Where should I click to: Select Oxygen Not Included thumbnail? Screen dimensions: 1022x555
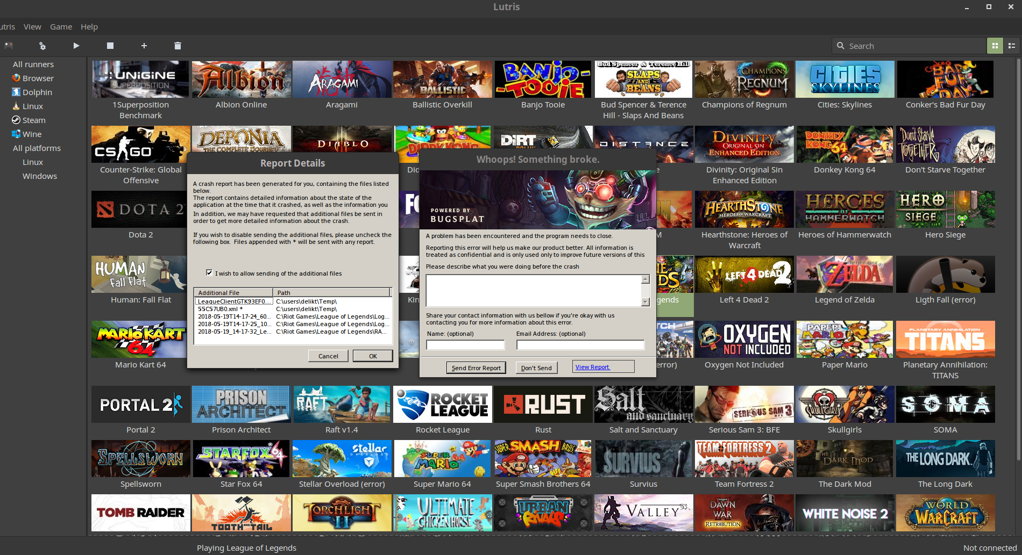[744, 339]
